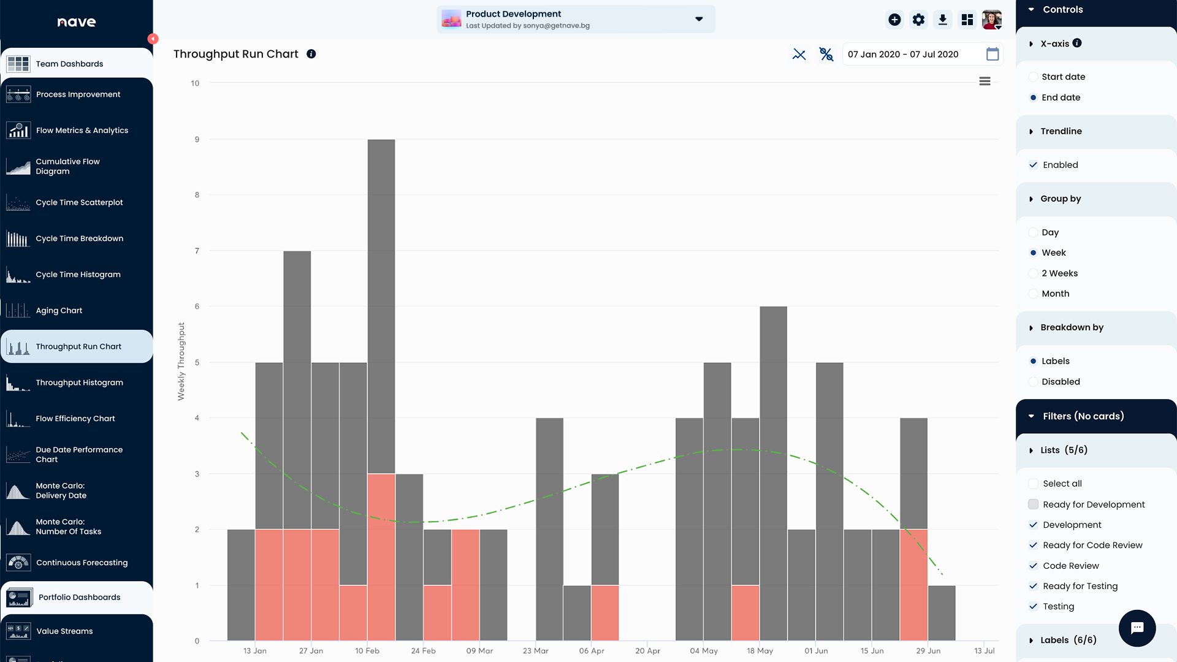The width and height of the screenshot is (1177, 662).
Task: Switch to the Throughput Histogram chart
Action: tap(79, 382)
